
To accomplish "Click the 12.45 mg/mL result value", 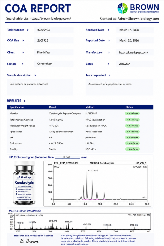I will coord(56,120).
